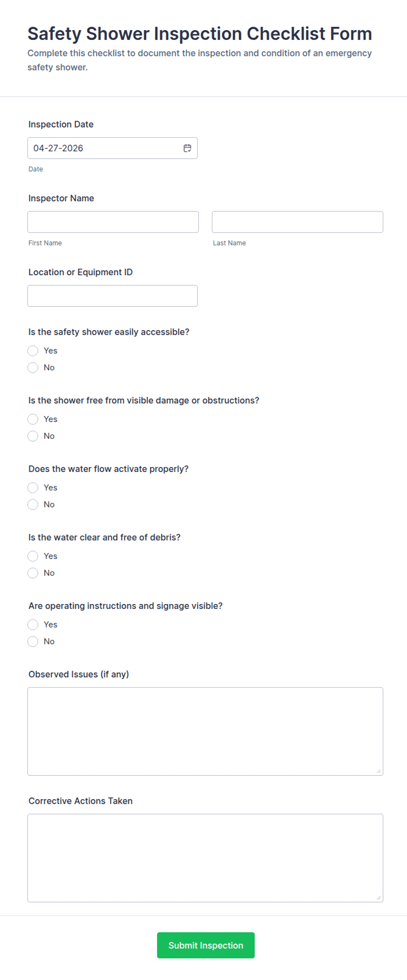407x980 pixels.
Task: Select Yes for signage visible question
Action: (x=33, y=625)
